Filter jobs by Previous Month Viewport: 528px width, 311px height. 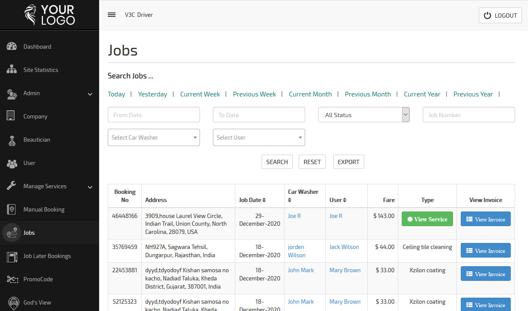click(x=368, y=94)
